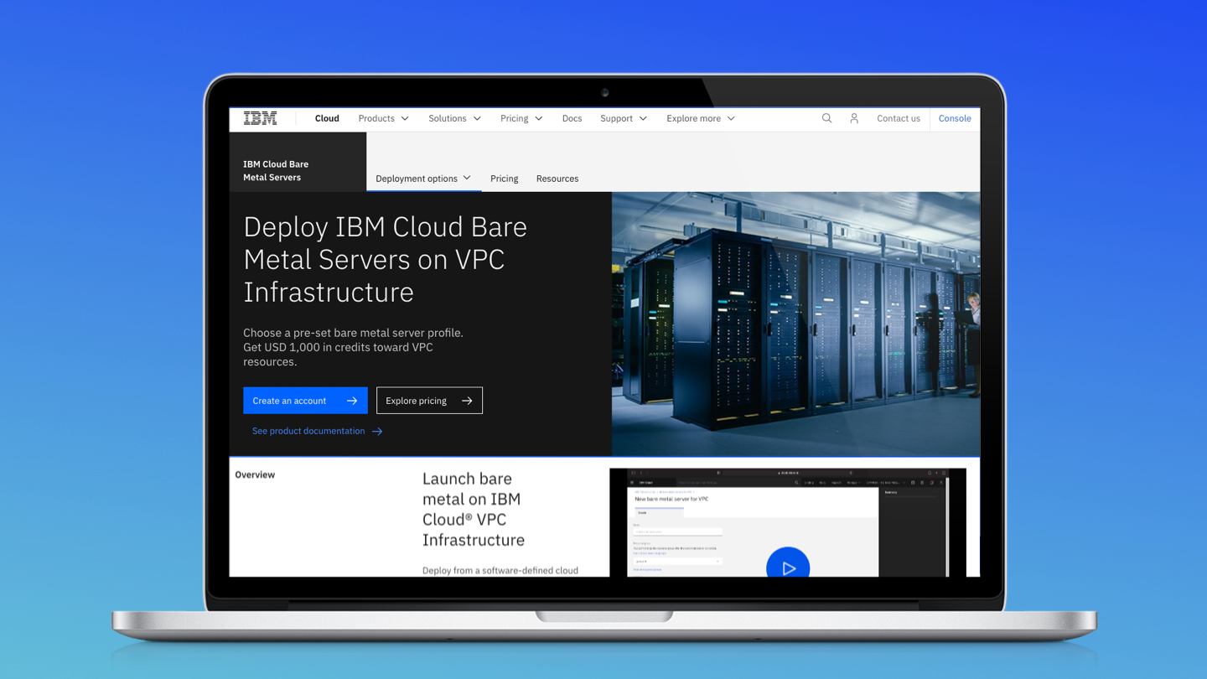
Task: Click the Create an account button
Action: [305, 400]
